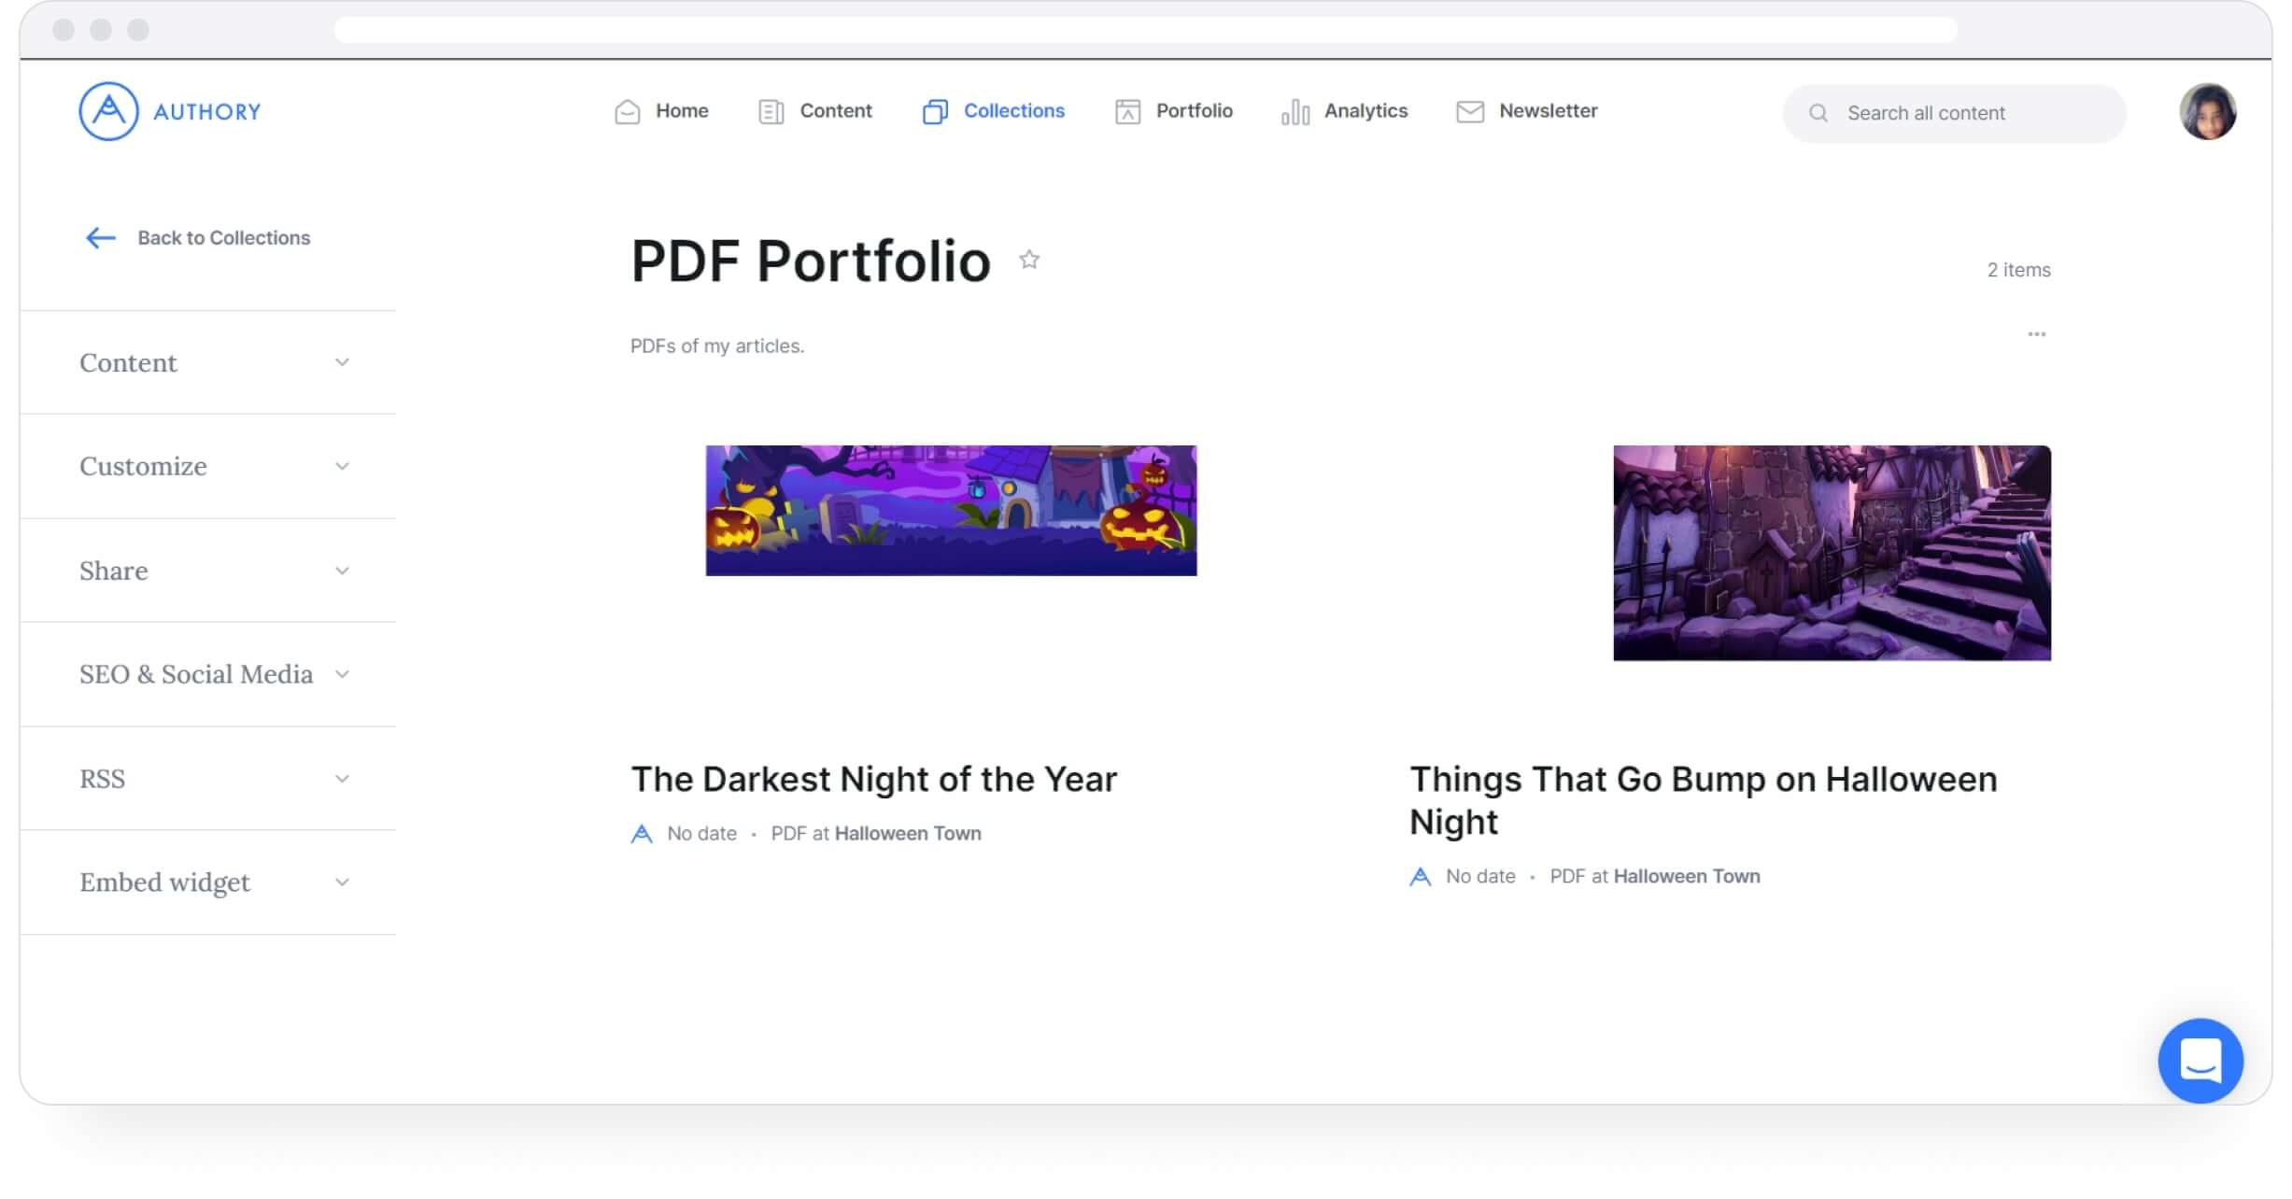Click the Content navigation icon

[x=770, y=110]
